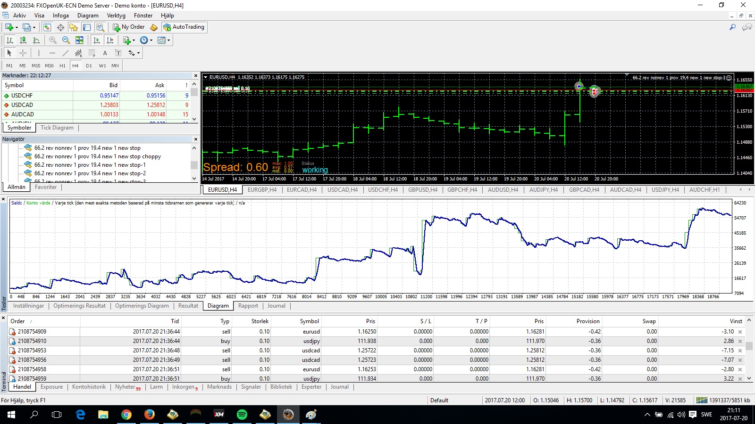Expand the templates dropdown arrow

(168, 40)
